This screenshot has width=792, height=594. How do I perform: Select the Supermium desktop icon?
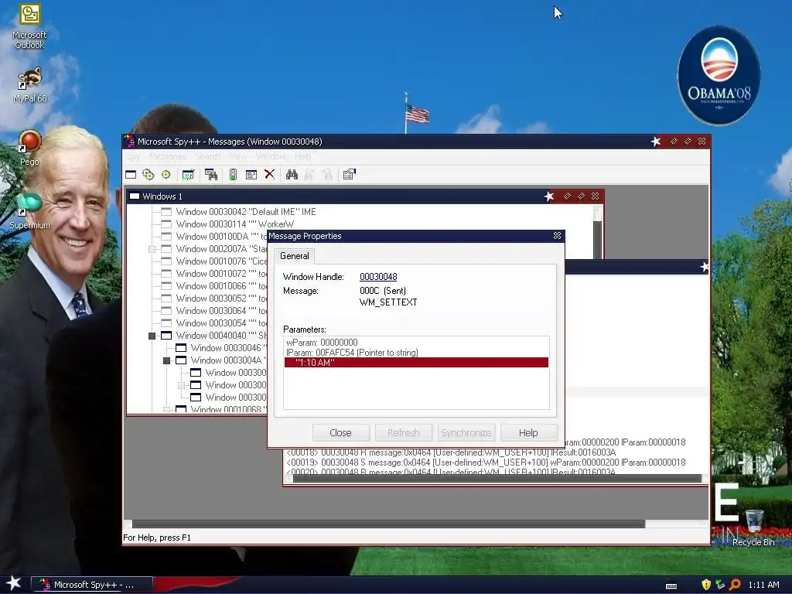(29, 211)
